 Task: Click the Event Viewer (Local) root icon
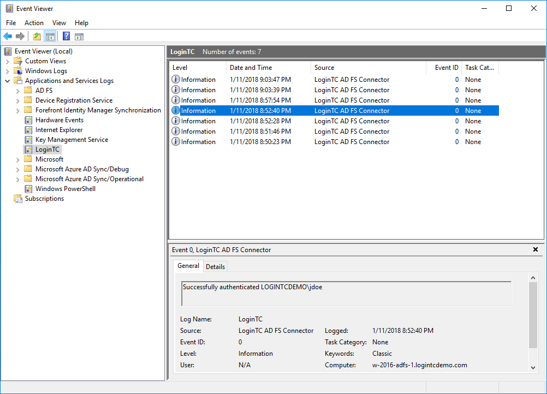pyautogui.click(x=8, y=51)
